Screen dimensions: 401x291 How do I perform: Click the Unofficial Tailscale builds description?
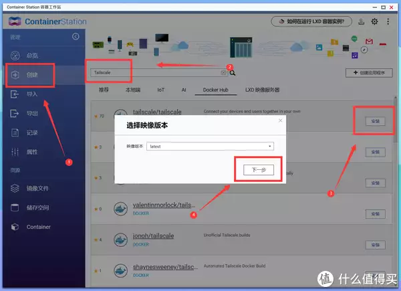point(227,235)
